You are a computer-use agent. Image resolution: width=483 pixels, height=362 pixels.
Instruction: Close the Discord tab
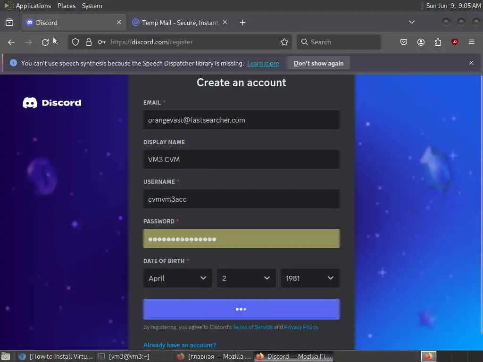click(x=119, y=22)
